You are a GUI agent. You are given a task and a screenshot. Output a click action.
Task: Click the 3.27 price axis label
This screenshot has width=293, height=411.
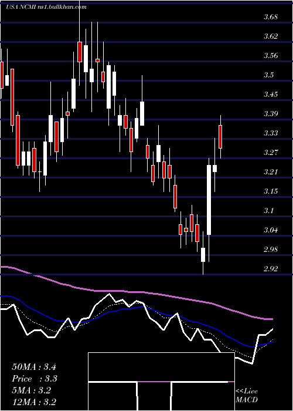click(x=271, y=153)
